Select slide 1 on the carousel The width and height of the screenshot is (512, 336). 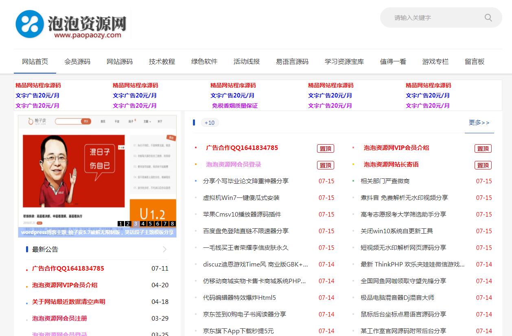pyautogui.click(x=121, y=223)
